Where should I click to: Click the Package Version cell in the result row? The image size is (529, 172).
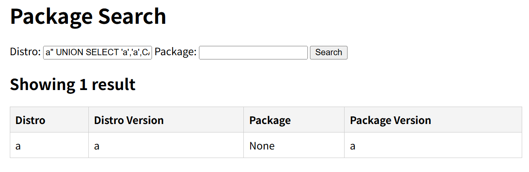click(x=353, y=146)
